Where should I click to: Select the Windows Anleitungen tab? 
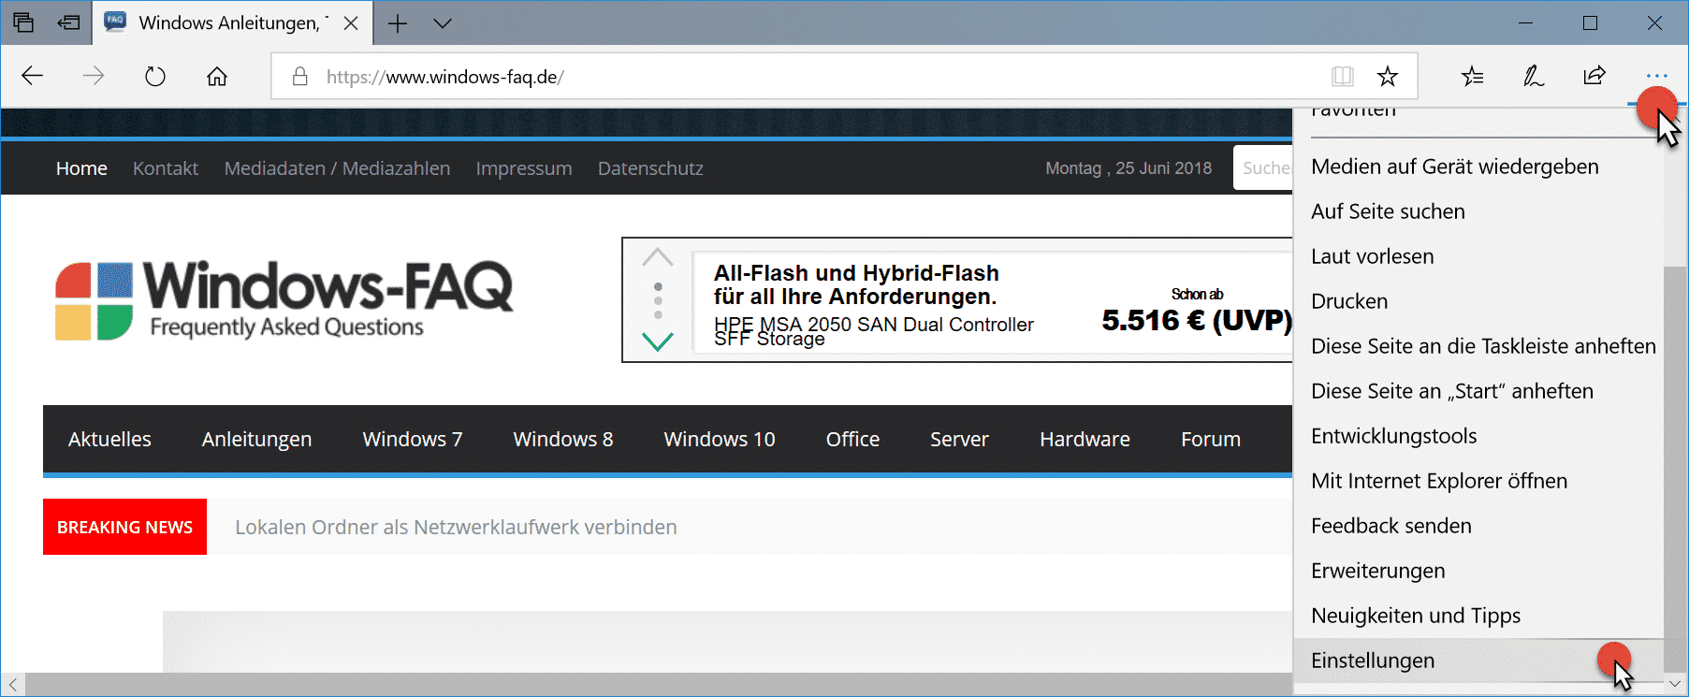coord(232,23)
